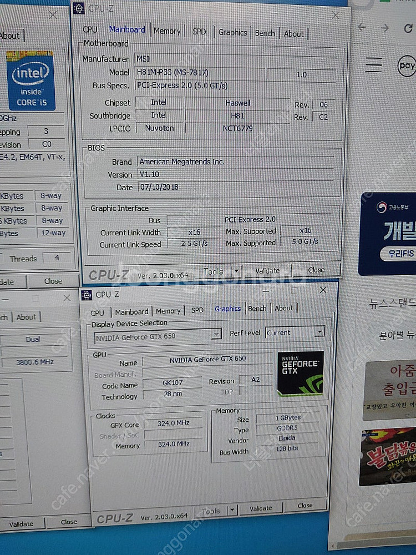Click Close button in Mainboard window
Screen dimensions: 416x555
coord(316,270)
